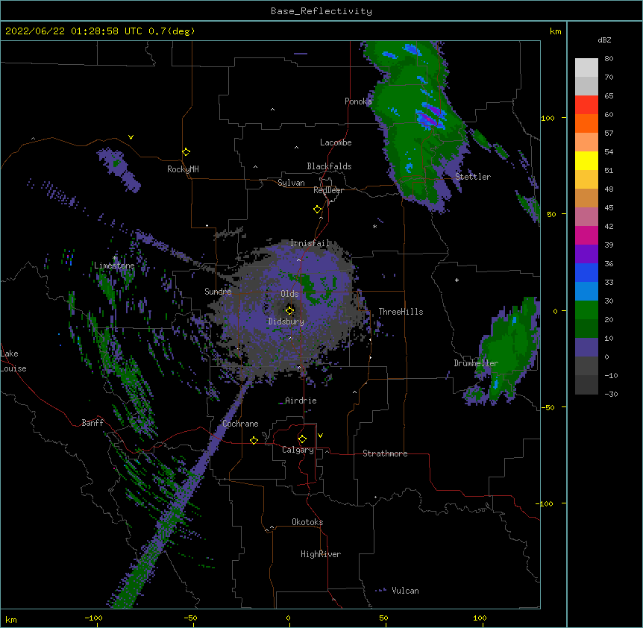Click the Stettler city label
The image size is (643, 628).
click(473, 177)
